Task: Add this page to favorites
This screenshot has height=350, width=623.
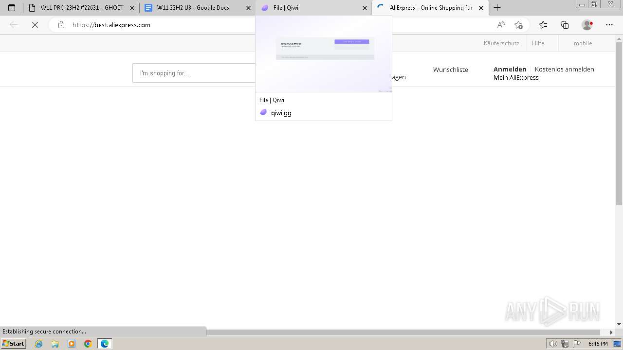Action: (518, 25)
